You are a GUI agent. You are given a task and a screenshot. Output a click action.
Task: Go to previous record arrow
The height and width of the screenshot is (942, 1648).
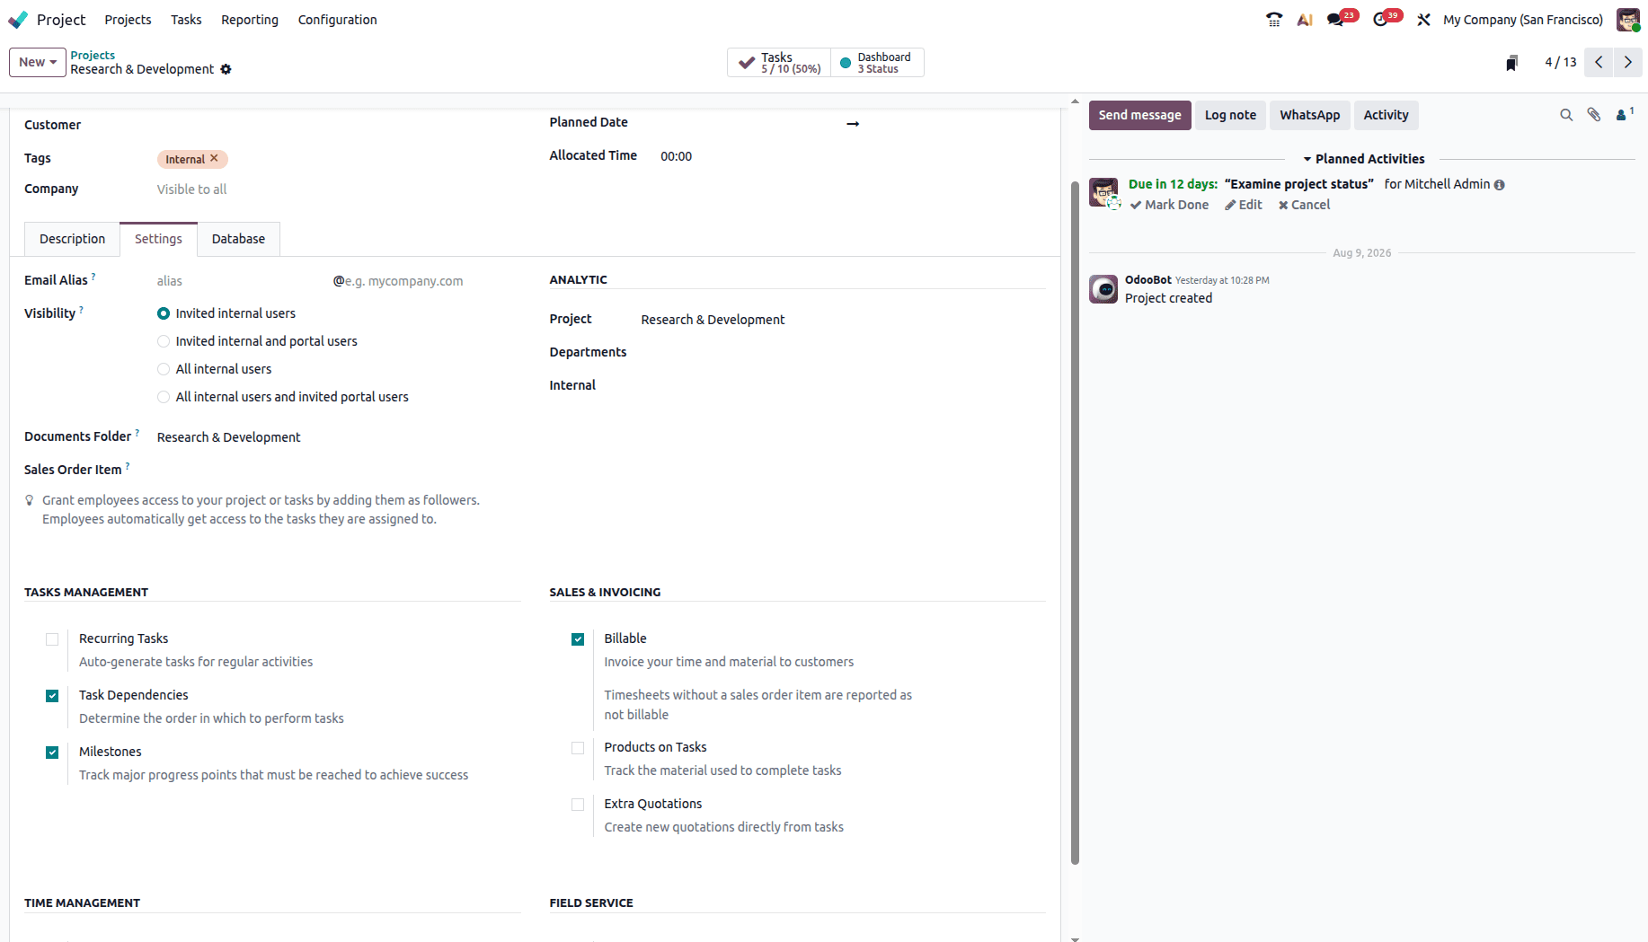(x=1599, y=62)
